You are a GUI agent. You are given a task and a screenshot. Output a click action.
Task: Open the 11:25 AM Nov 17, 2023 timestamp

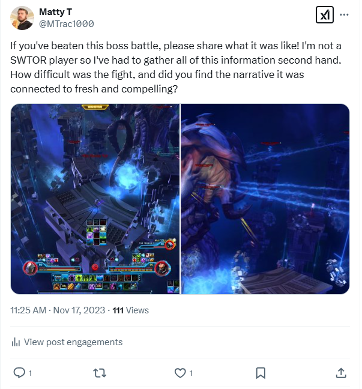[x=58, y=310]
